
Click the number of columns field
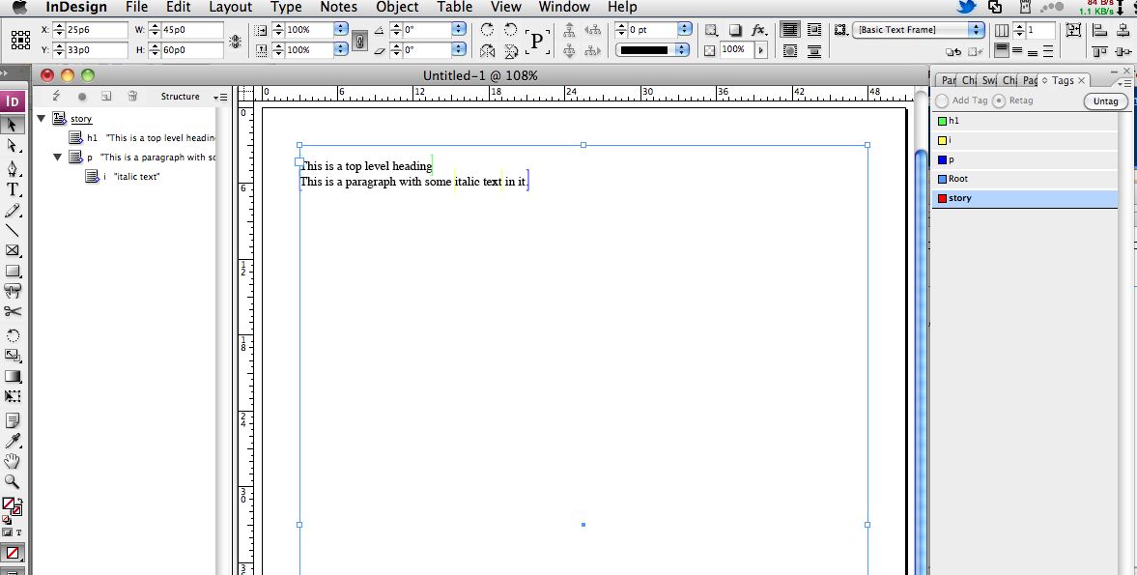1040,30
